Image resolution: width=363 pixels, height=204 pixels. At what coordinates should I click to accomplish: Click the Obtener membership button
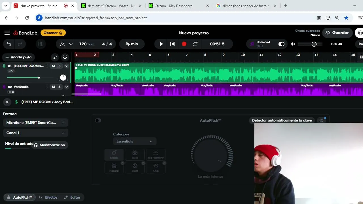tap(53, 33)
